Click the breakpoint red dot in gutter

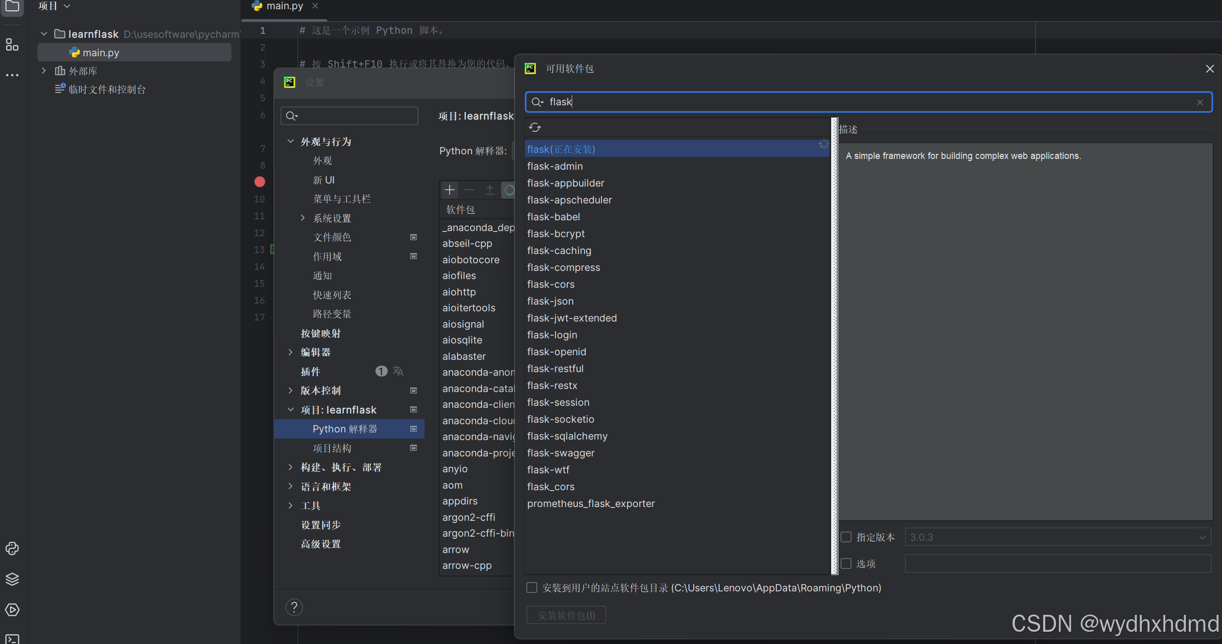[x=260, y=181]
